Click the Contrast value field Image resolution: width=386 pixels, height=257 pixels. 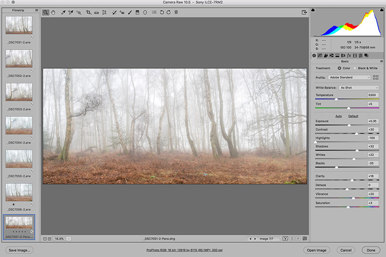(372, 129)
